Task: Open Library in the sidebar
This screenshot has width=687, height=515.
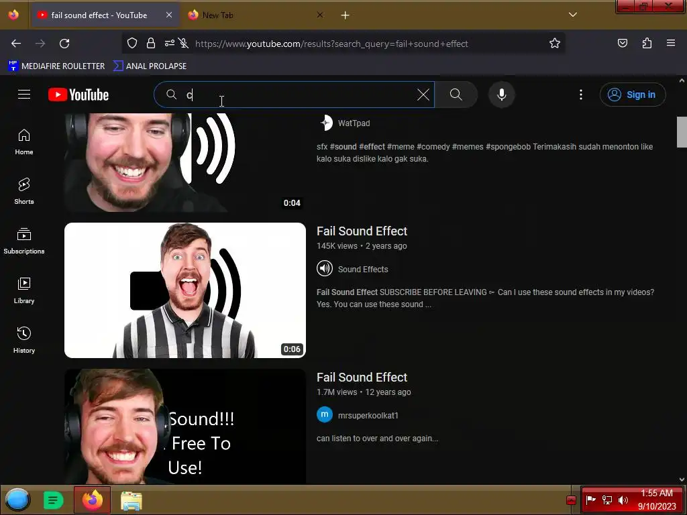Action: pyautogui.click(x=24, y=291)
